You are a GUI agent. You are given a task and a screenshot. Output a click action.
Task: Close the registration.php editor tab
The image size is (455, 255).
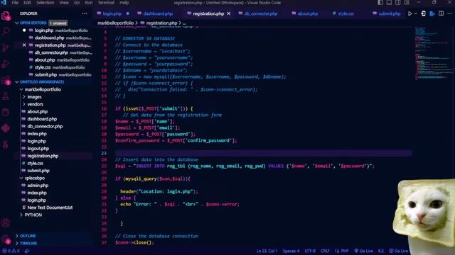229,13
